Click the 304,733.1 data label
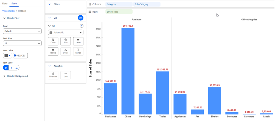 point(128,26)
